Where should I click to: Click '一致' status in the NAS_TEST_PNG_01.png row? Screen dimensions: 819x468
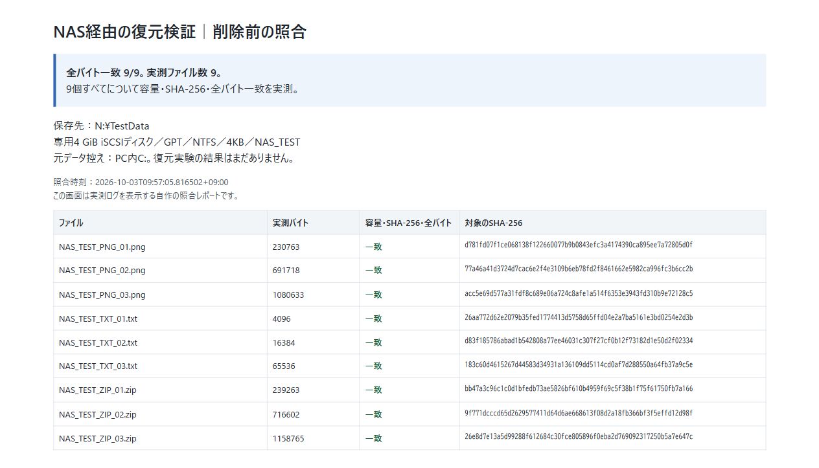(374, 247)
